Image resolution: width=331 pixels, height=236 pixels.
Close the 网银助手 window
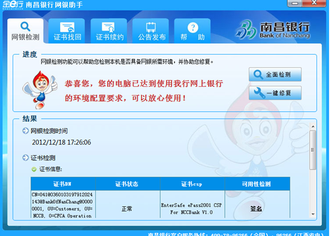314,3
